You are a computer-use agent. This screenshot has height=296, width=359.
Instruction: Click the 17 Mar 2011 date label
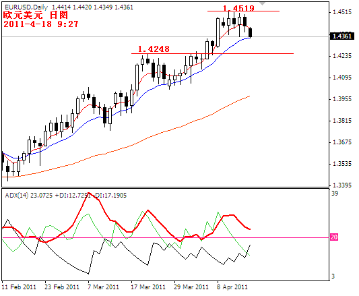[x=148, y=287]
